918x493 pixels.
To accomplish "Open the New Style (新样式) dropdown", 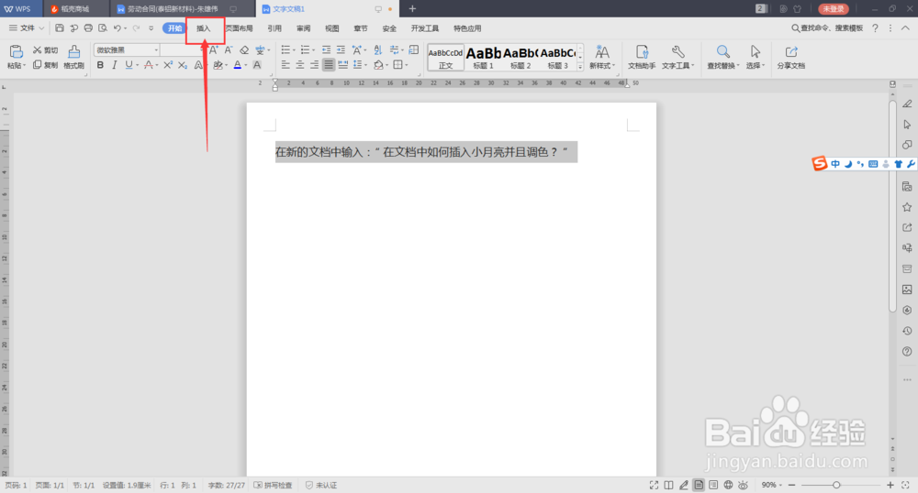I will tap(602, 65).
